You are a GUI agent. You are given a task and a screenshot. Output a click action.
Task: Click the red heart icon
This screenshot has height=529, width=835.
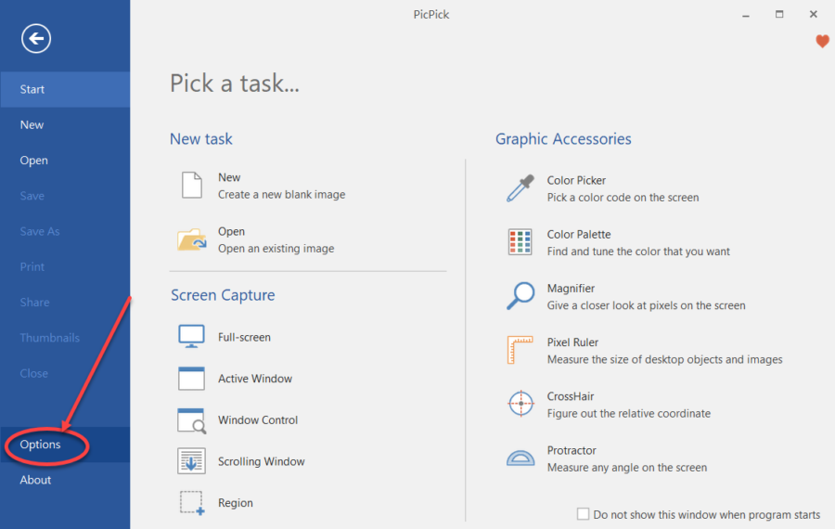tap(822, 41)
